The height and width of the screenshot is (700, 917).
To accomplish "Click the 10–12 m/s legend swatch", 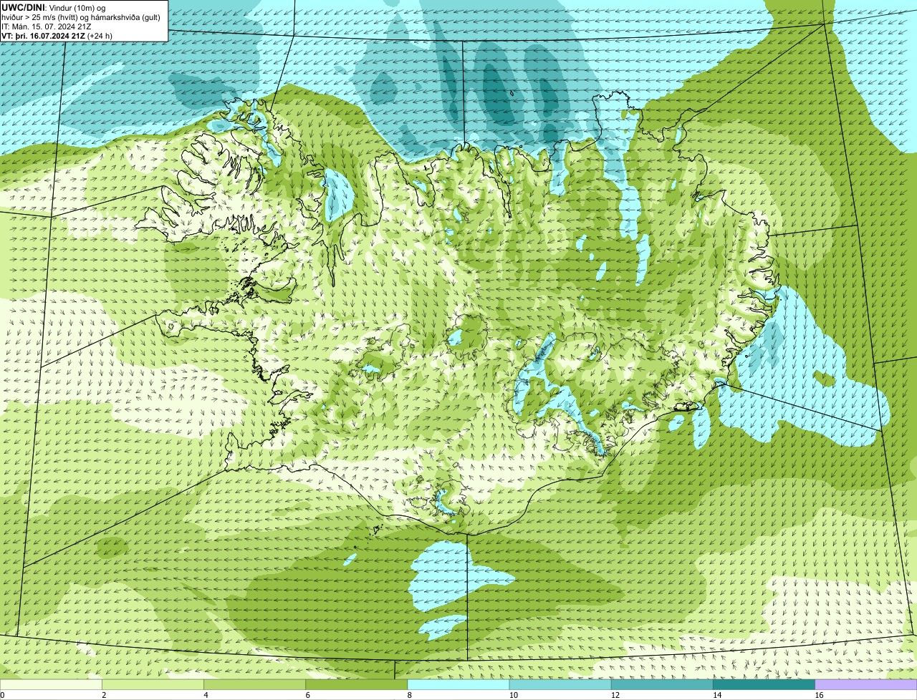I will tap(560, 685).
